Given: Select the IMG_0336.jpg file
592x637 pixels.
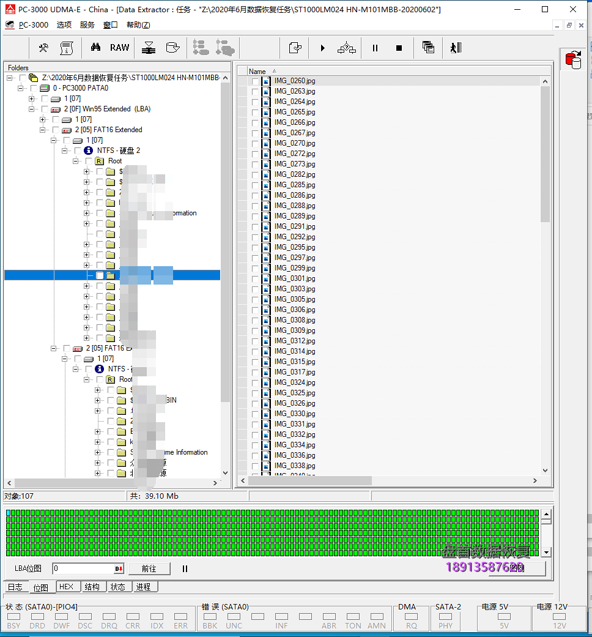Looking at the screenshot, I should [295, 455].
